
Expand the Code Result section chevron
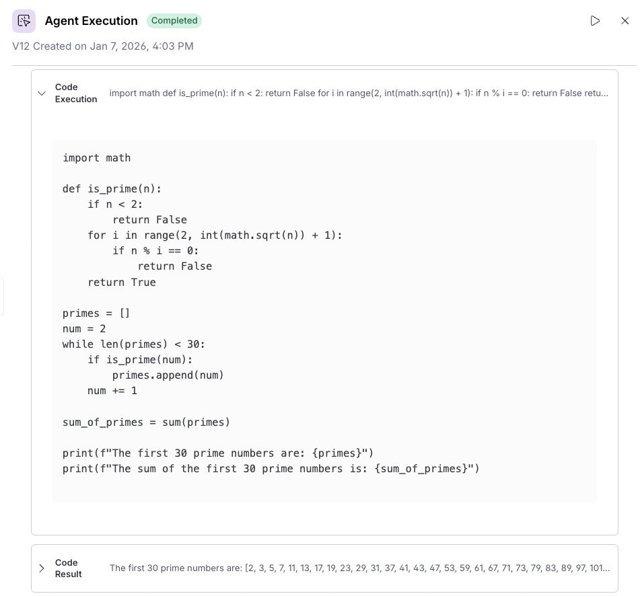tap(42, 568)
